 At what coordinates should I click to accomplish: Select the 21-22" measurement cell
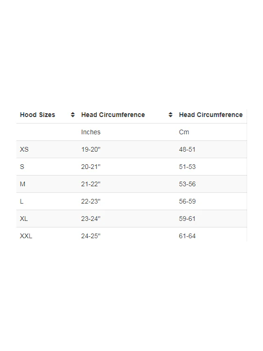[91, 184]
